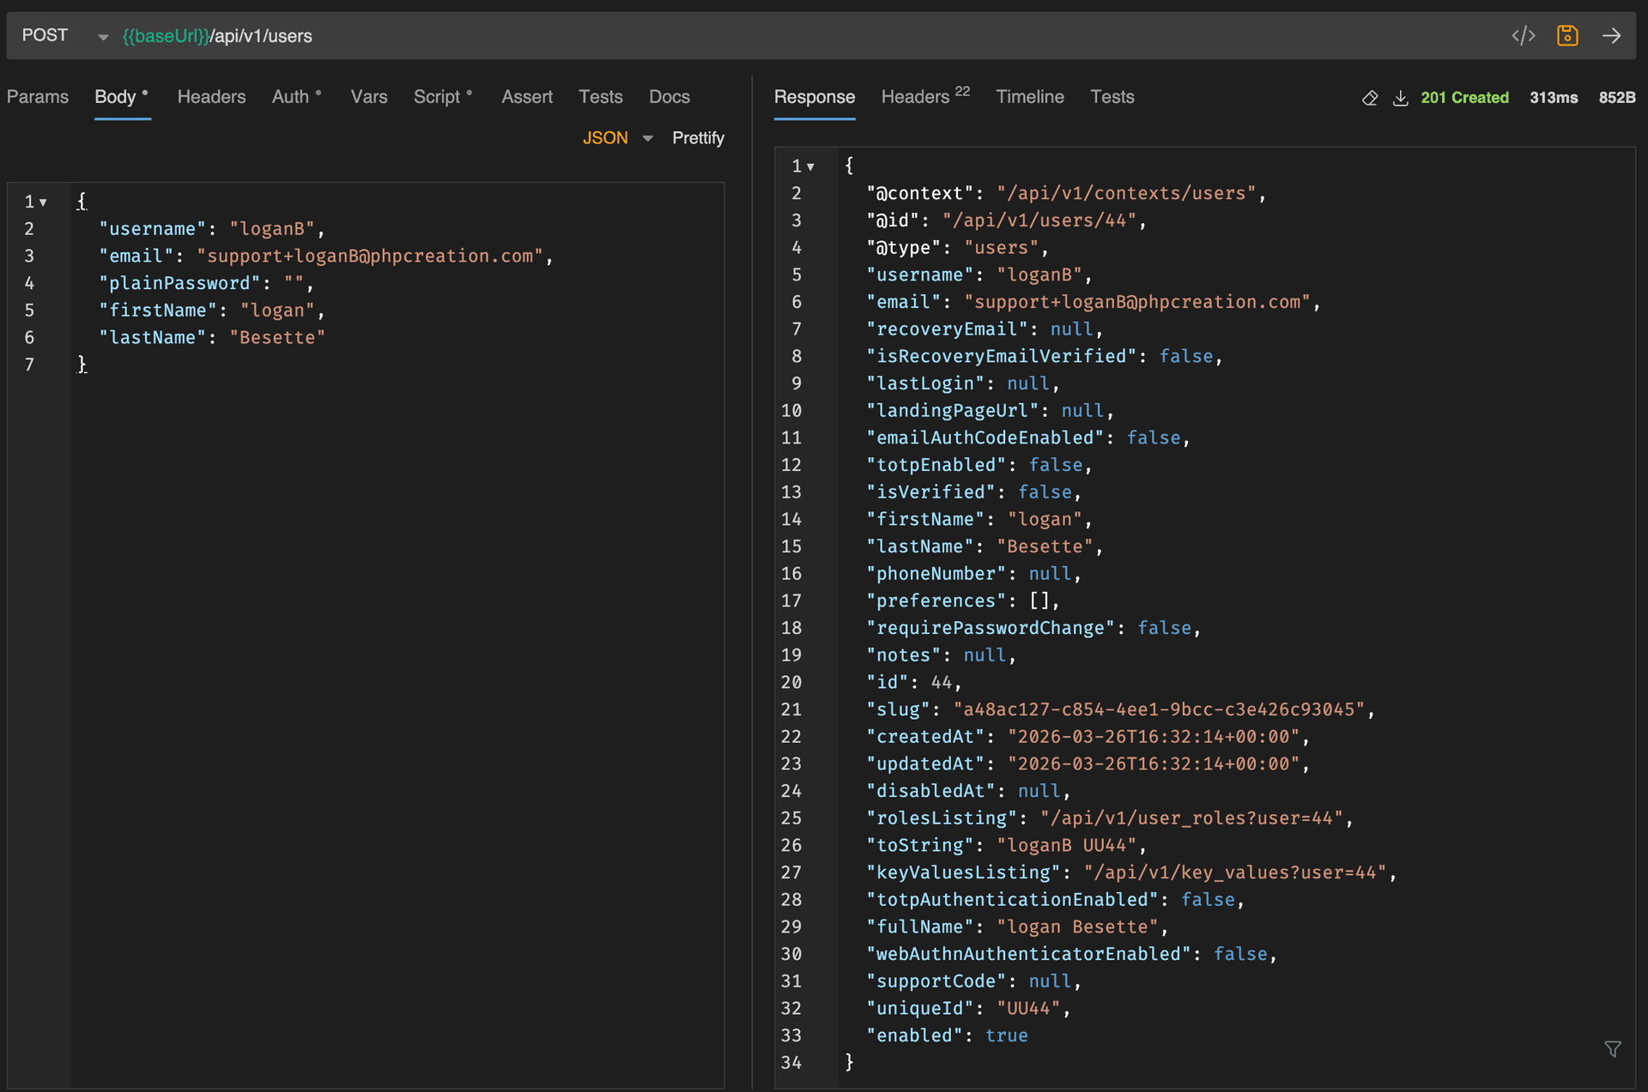Click the "createdAt" timestamp value
The height and width of the screenshot is (1092, 1648).
pyautogui.click(x=1154, y=737)
